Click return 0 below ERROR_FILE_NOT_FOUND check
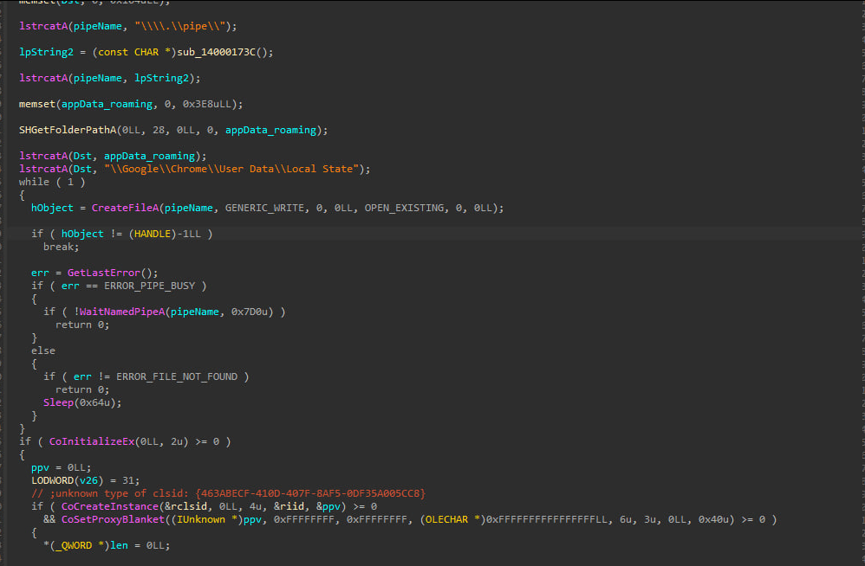865x566 pixels. point(82,389)
